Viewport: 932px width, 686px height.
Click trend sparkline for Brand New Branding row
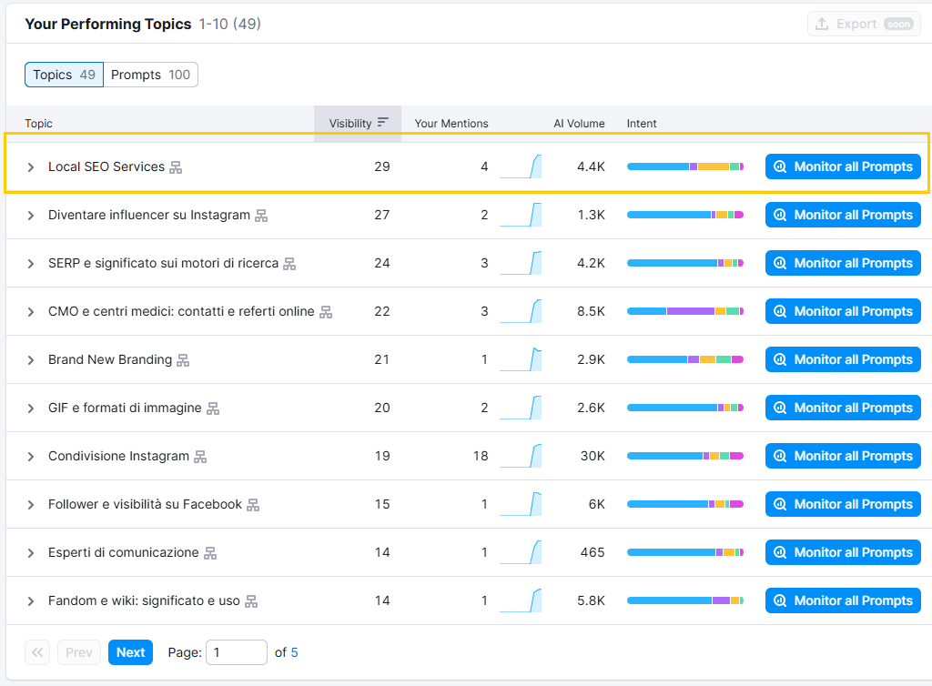(x=521, y=359)
